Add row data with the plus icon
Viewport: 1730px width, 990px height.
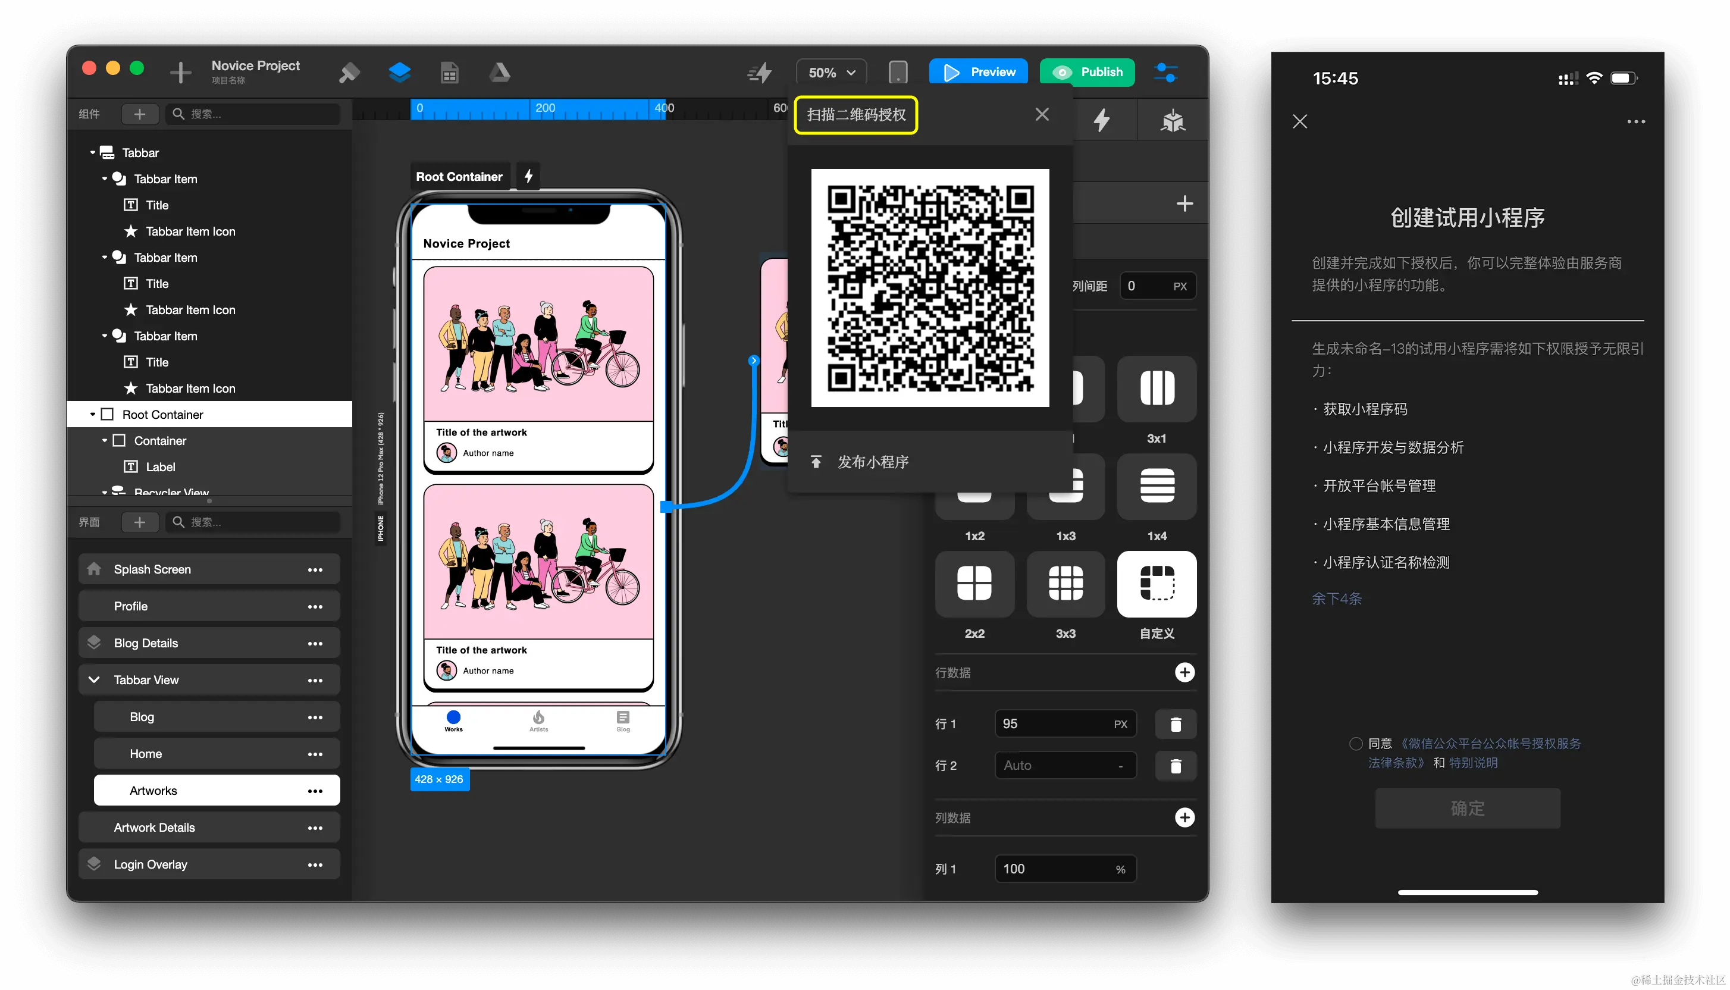[x=1184, y=672]
